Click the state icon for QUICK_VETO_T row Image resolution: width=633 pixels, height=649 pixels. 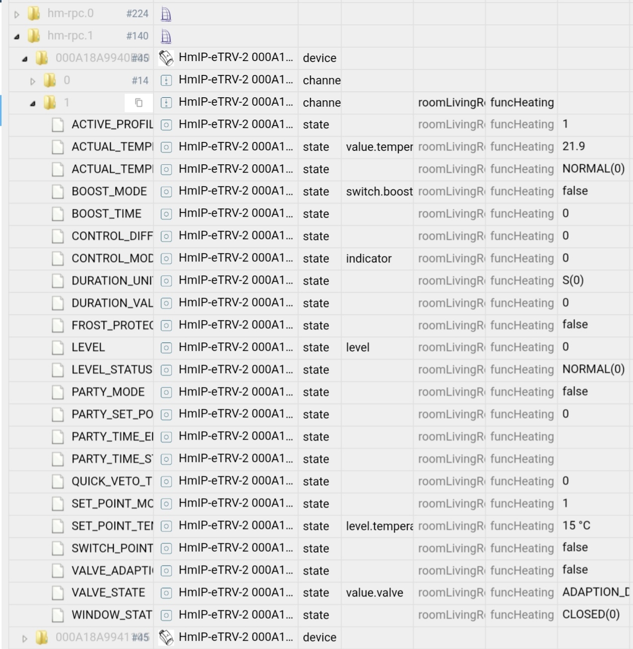tap(166, 481)
